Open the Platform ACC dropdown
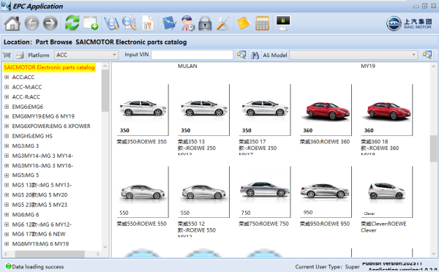 [86, 55]
